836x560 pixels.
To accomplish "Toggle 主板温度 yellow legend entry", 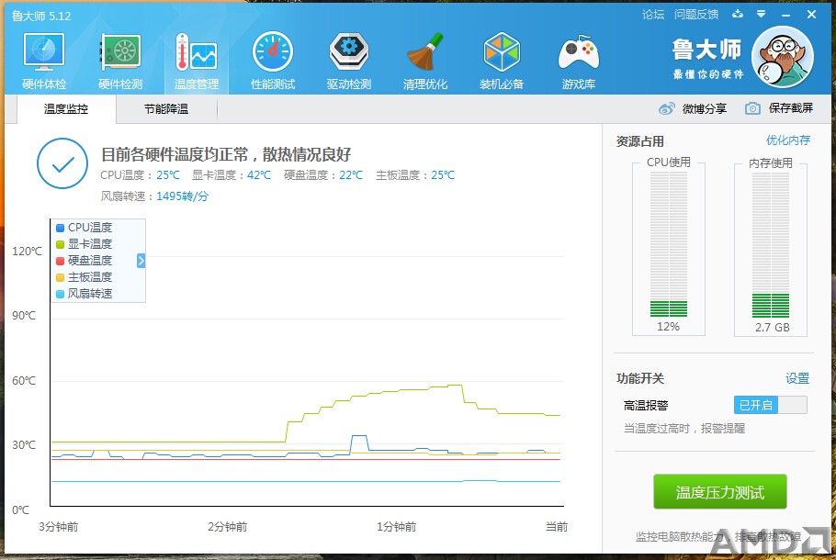I will pos(85,277).
